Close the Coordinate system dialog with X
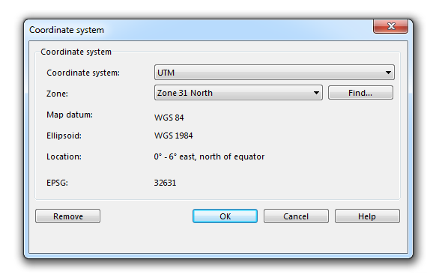430x280 pixels. [x=390, y=26]
